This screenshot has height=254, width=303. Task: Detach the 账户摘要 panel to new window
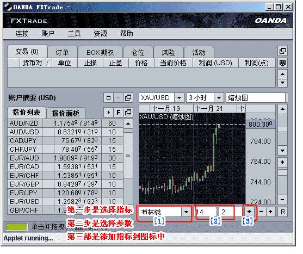click(128, 98)
